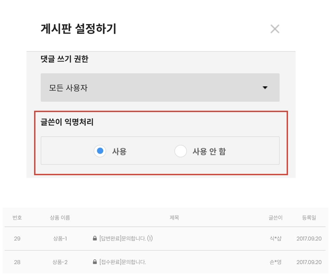Click the author name 식*샵

coord(275,238)
